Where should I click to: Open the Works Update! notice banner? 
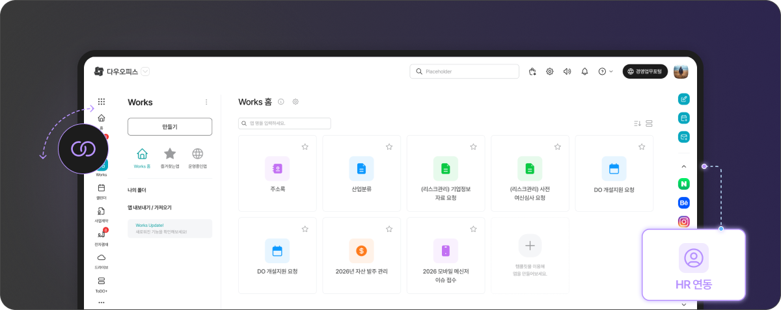pyautogui.click(x=170, y=228)
